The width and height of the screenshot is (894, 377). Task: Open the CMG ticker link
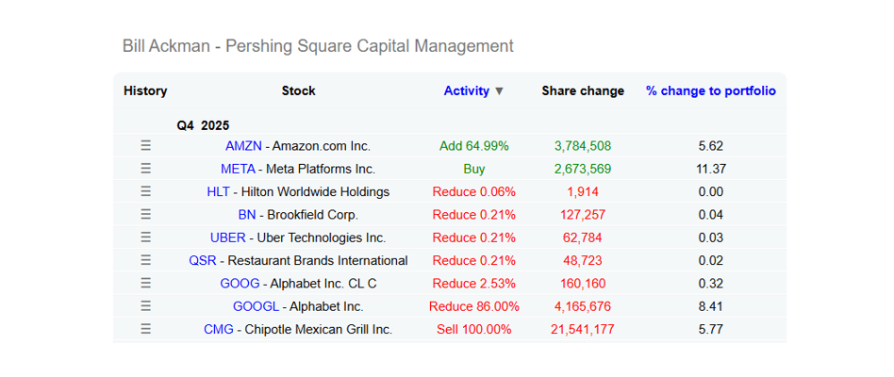click(219, 329)
